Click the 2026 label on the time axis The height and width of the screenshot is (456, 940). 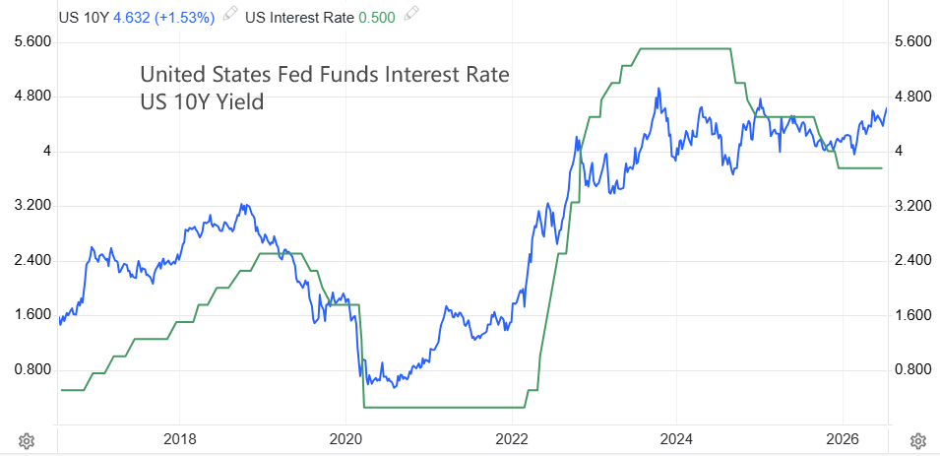(843, 439)
